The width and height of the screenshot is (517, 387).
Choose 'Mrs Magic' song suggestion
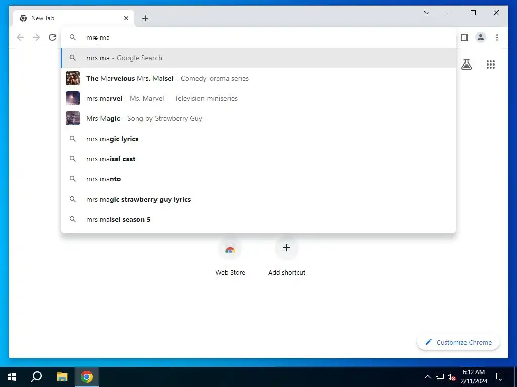(258, 118)
